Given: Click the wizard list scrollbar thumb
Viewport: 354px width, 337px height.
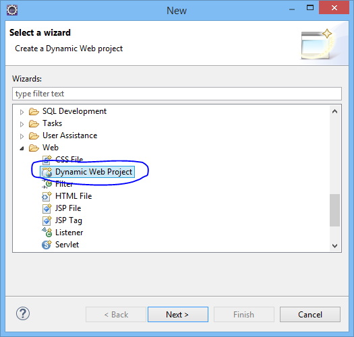Looking at the screenshot, I should (334, 210).
